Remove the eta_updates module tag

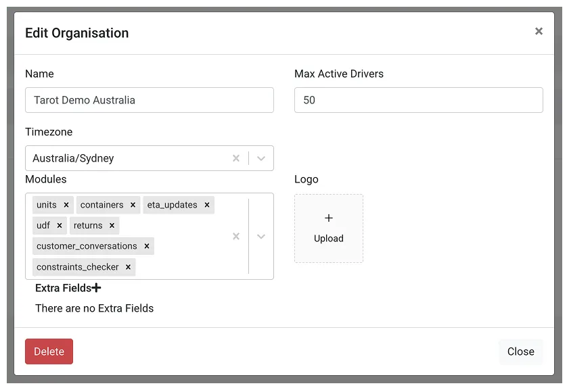pyautogui.click(x=207, y=205)
